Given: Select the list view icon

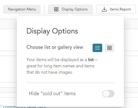Looking at the screenshot, I should coord(97,48).
